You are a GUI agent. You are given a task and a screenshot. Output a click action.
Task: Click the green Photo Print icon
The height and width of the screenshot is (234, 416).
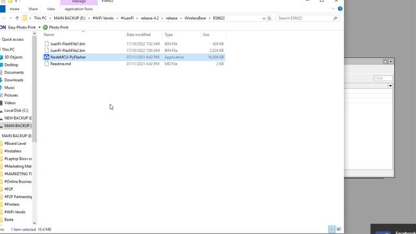[45, 27]
